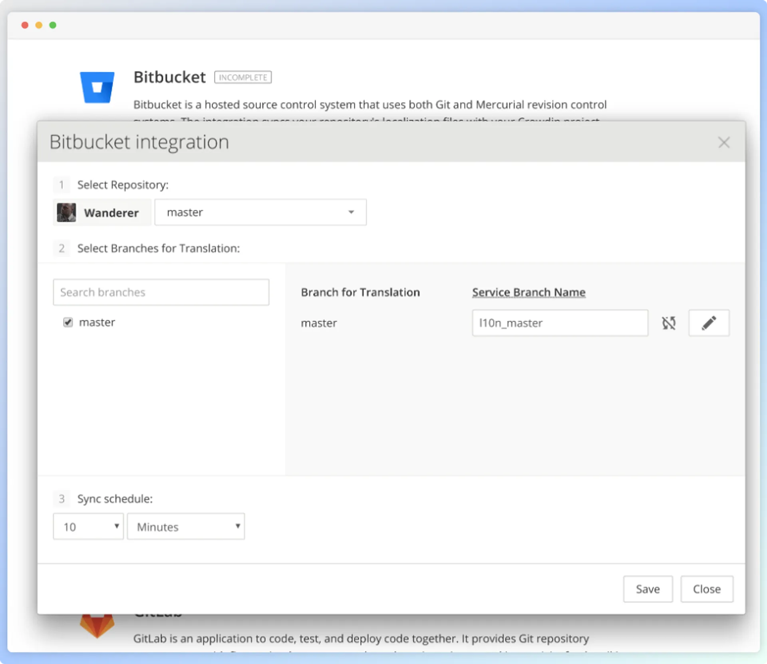
Task: Click the GitLab fox logo
Action: [x=97, y=625]
